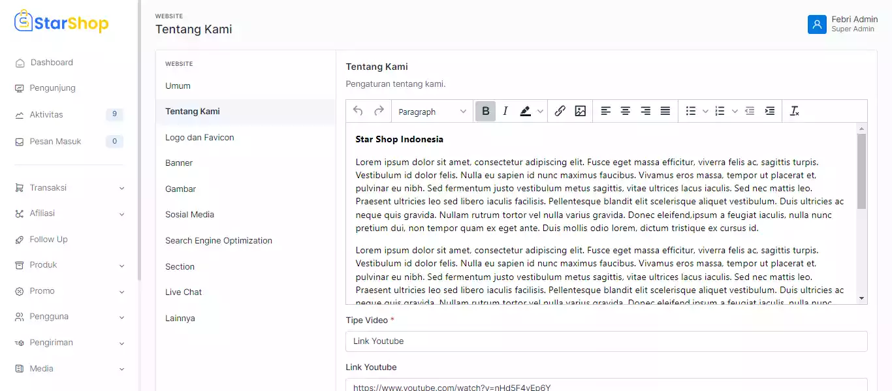Expand the Transaksi sidebar menu
This screenshot has width=892, height=391.
pyautogui.click(x=69, y=188)
